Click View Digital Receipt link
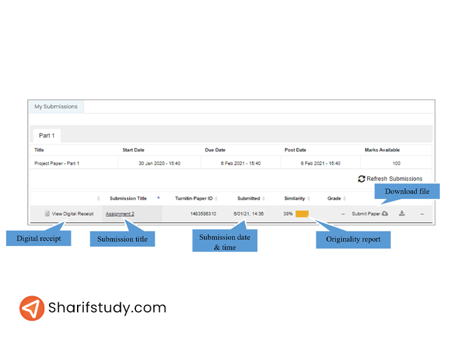The width and height of the screenshot is (451, 338). [x=73, y=214]
